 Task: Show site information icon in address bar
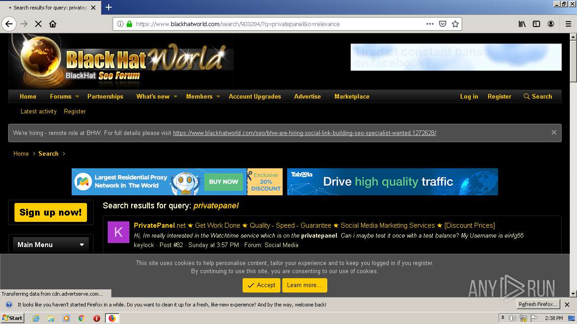tap(120, 24)
